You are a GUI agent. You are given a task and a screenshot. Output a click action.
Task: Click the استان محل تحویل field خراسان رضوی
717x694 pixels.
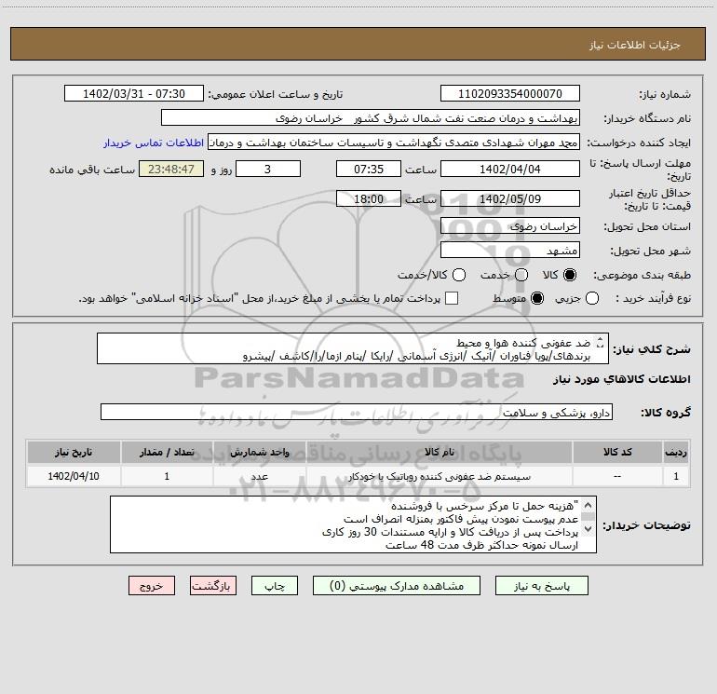[x=510, y=225]
